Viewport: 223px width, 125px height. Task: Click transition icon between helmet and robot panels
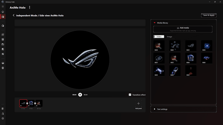click(35, 103)
